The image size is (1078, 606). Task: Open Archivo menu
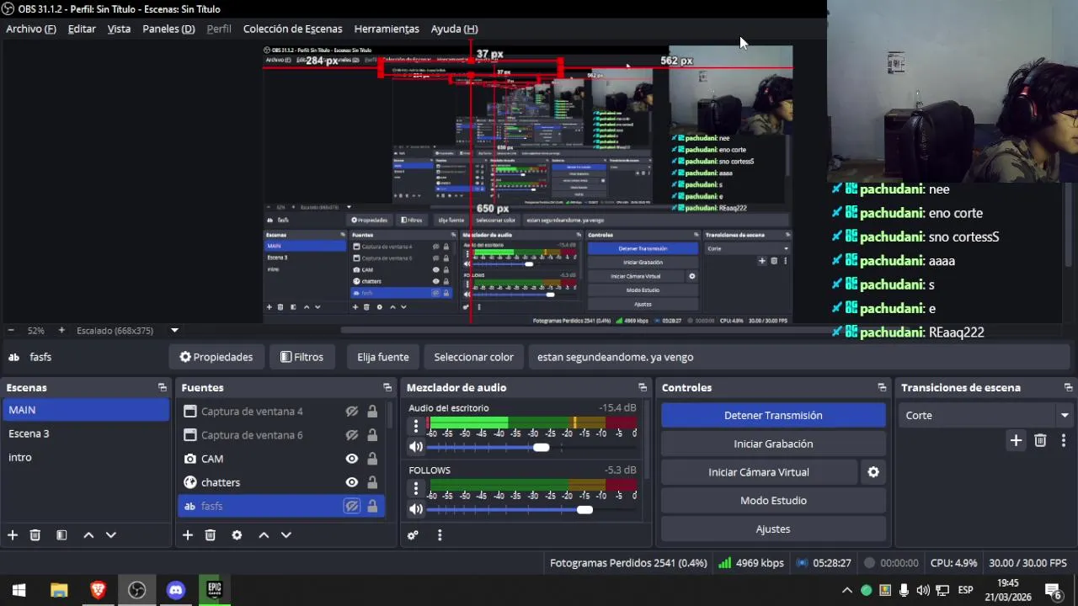click(x=31, y=29)
